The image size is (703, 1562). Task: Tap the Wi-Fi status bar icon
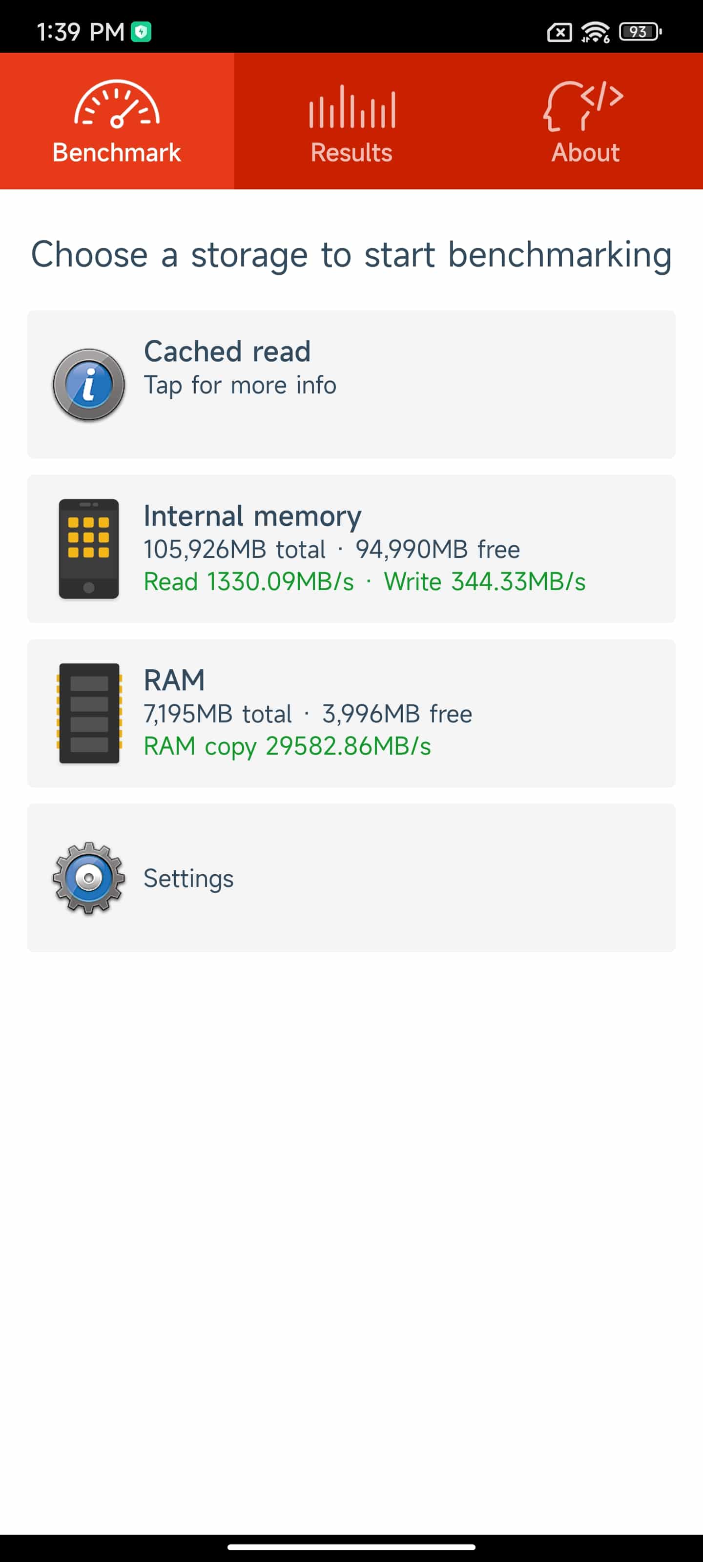595,32
